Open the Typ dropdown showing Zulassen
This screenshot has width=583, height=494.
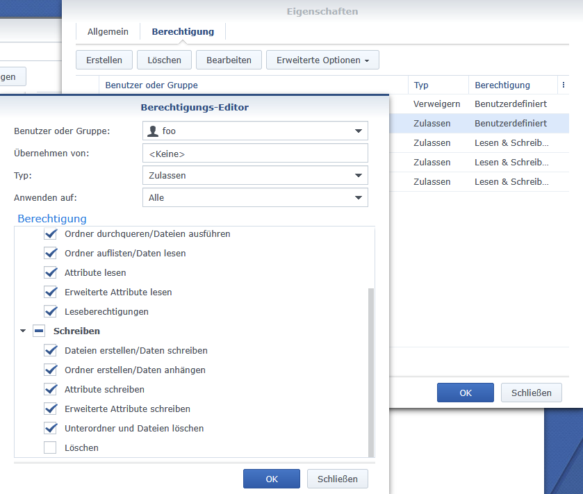click(359, 176)
